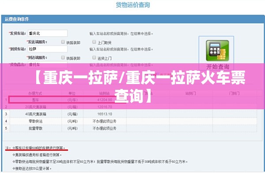Click the 门到门 column header

coord(234,93)
